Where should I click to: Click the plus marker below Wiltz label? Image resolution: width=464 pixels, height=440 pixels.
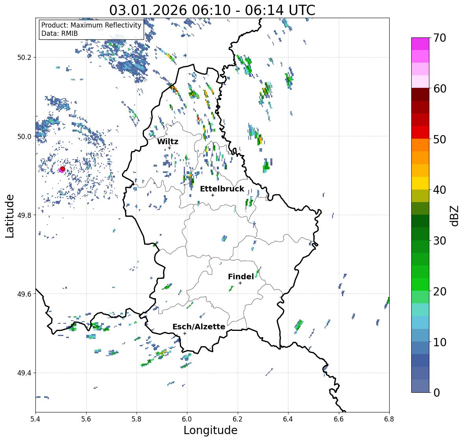[169, 148]
